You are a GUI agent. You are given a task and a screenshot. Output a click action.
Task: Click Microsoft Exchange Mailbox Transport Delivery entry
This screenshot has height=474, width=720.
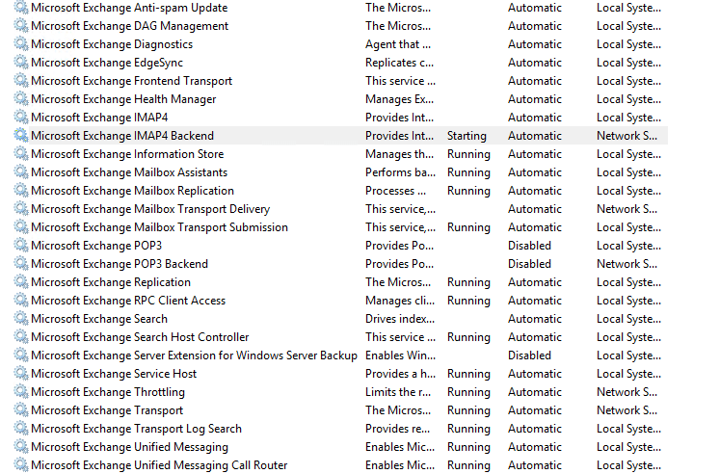coord(149,209)
